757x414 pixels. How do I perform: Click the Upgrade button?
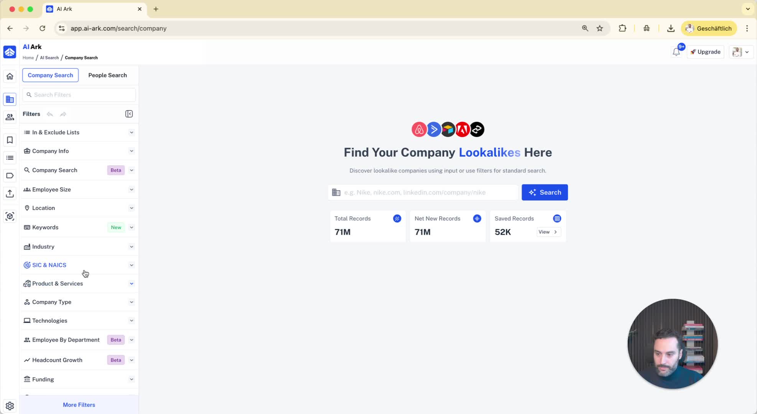click(705, 52)
